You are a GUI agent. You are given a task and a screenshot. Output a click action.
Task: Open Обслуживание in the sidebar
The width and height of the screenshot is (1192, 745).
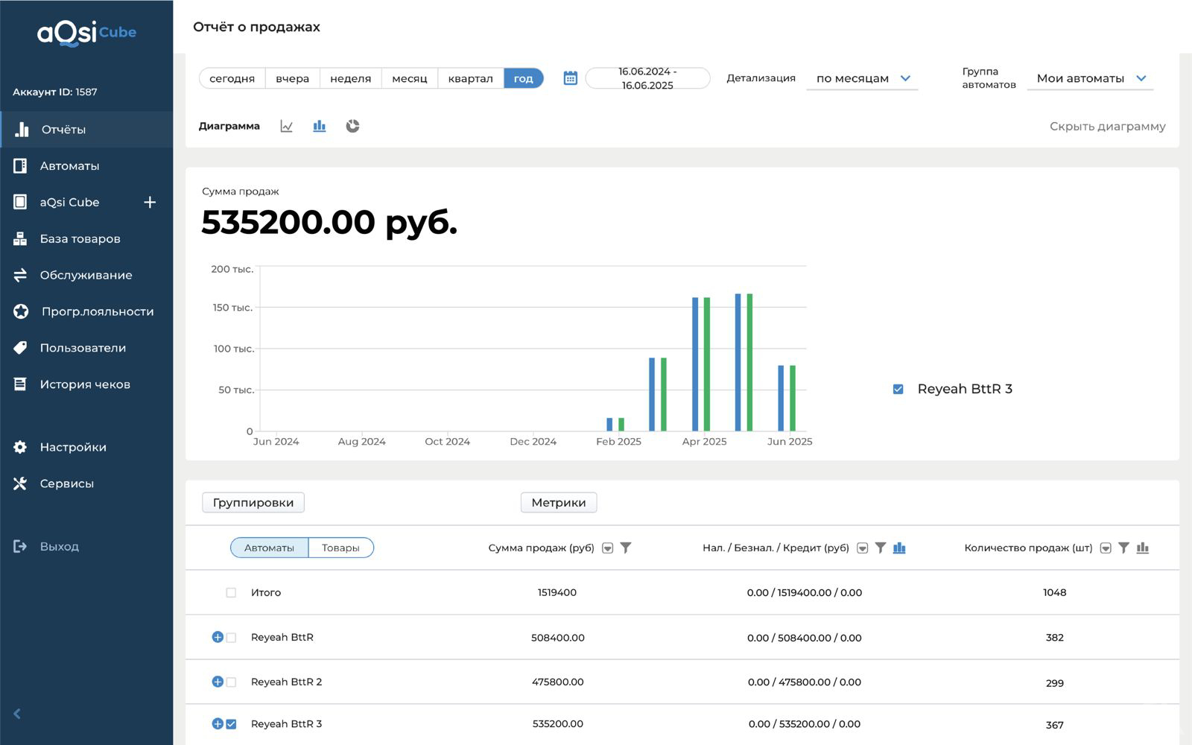click(x=86, y=275)
